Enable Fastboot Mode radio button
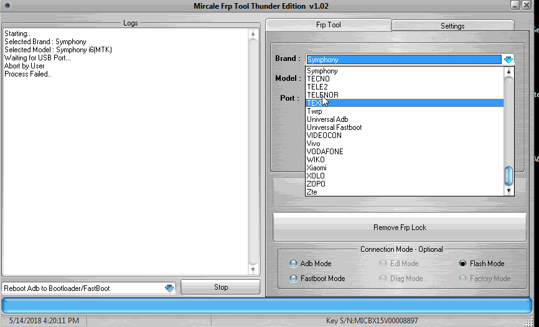Viewport: 539px width, 327px height. click(x=293, y=279)
